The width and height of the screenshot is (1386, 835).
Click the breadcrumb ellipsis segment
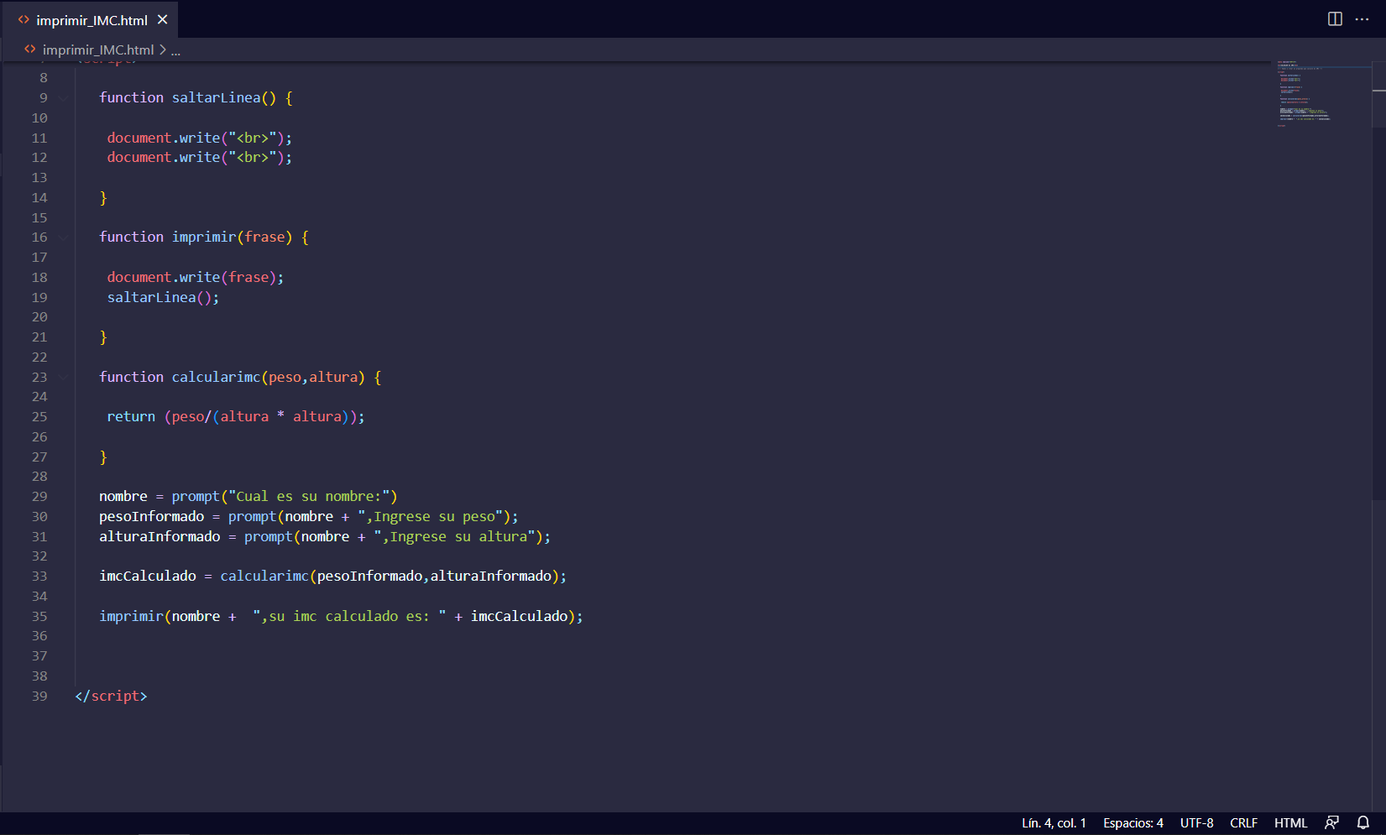(x=175, y=50)
